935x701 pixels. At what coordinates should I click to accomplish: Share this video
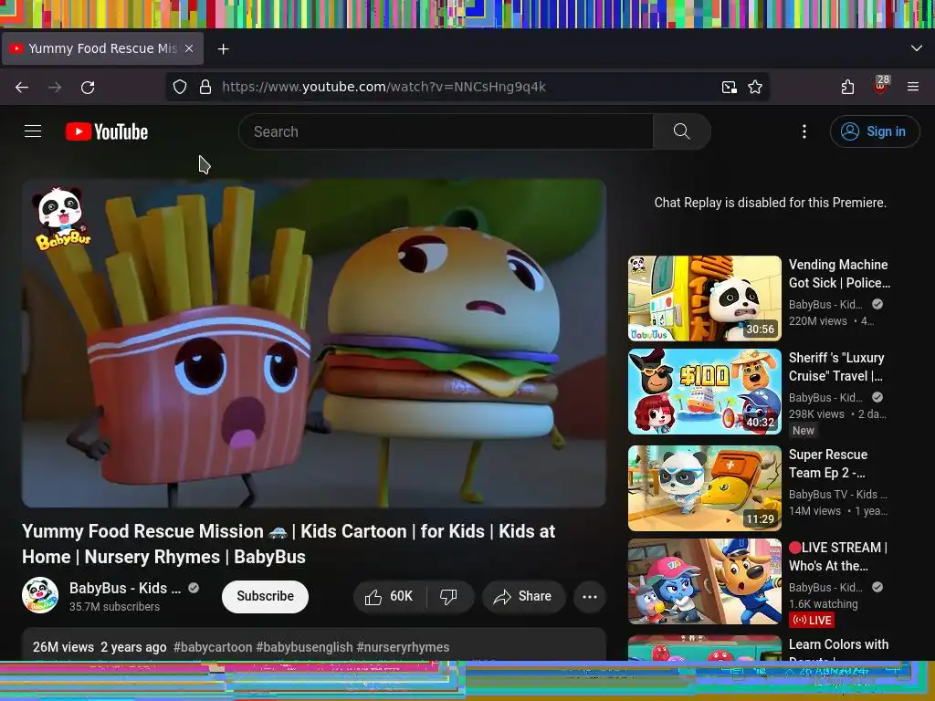point(523,597)
